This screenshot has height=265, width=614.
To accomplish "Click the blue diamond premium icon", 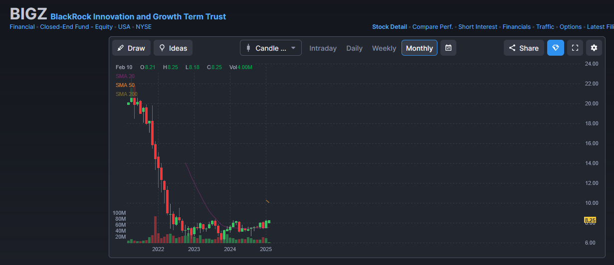I will coord(555,48).
